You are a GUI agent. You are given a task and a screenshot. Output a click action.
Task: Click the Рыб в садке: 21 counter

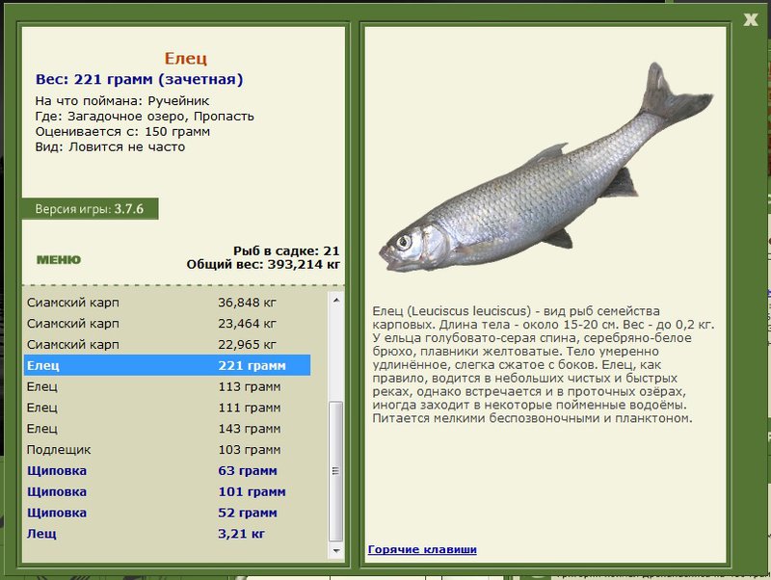pyautogui.click(x=286, y=250)
